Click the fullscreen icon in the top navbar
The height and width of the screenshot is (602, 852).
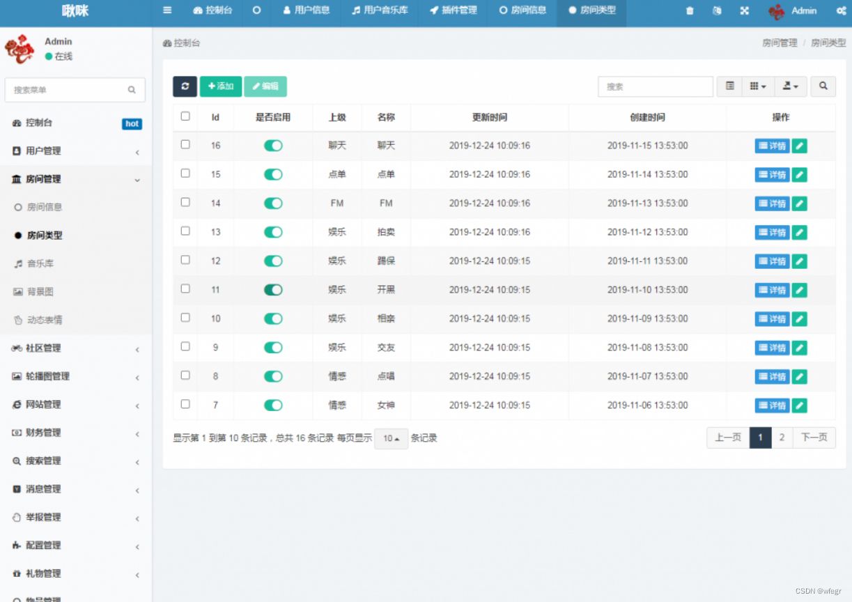pyautogui.click(x=745, y=11)
